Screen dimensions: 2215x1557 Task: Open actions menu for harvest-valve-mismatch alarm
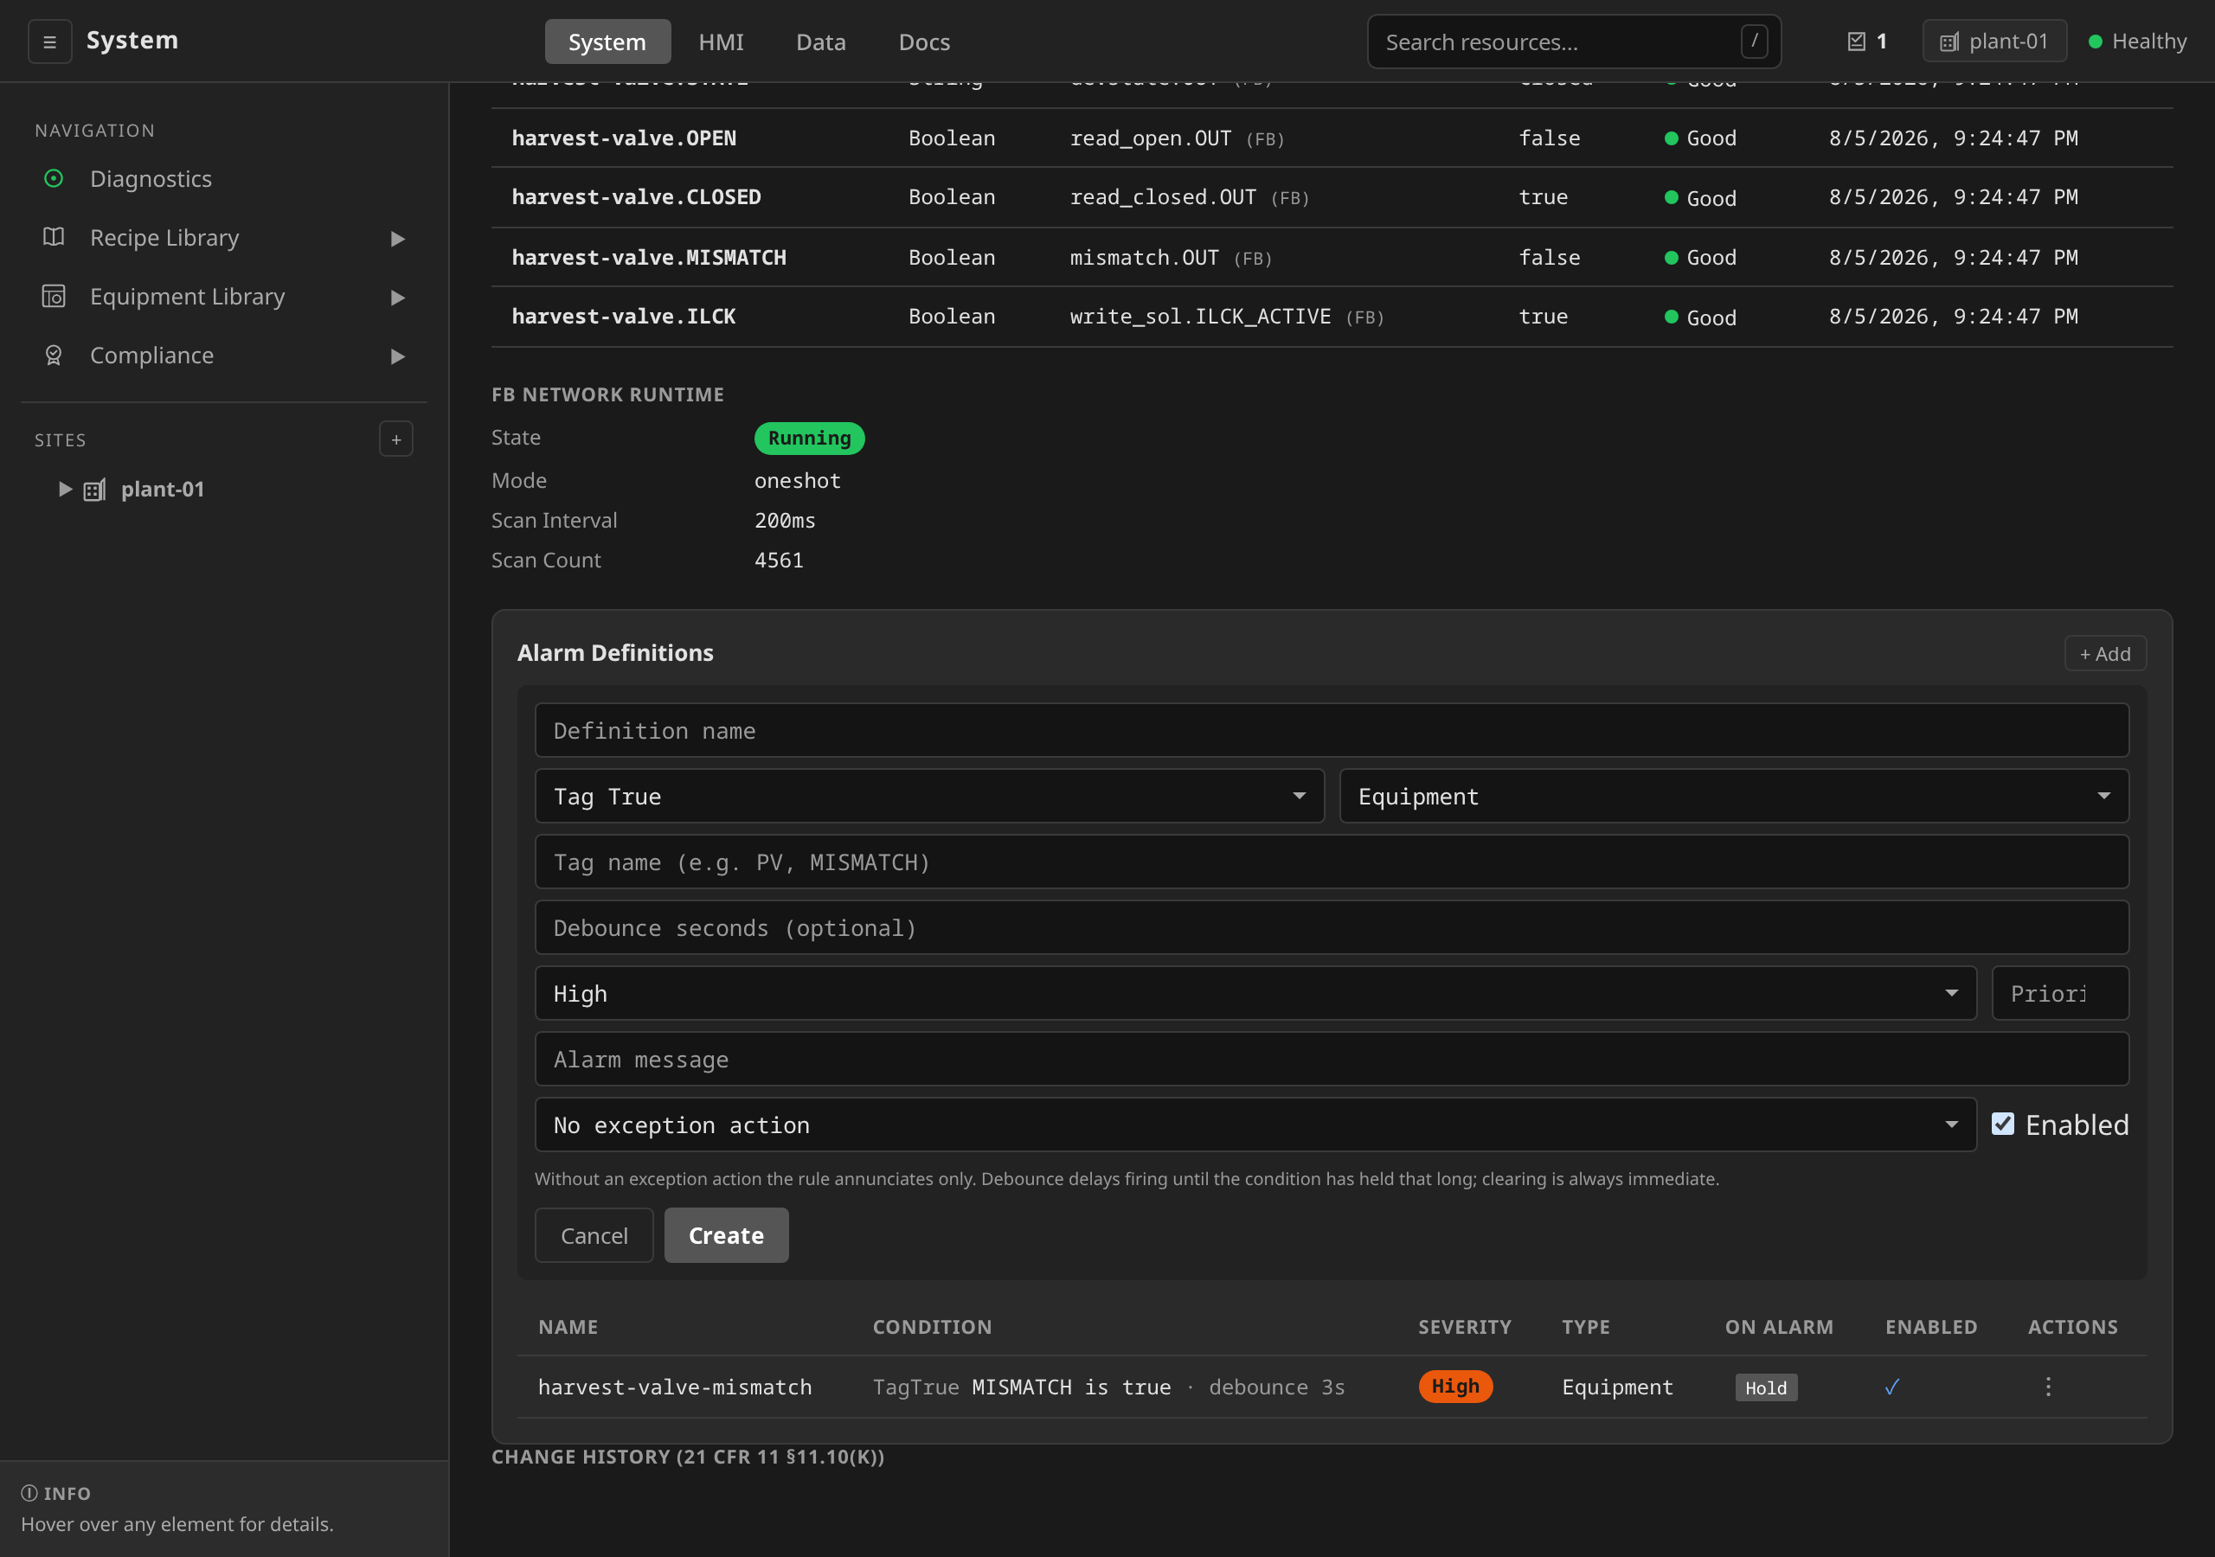(2048, 1387)
